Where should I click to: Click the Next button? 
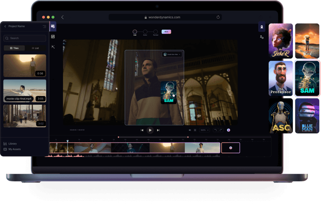pyautogui.click(x=166, y=32)
